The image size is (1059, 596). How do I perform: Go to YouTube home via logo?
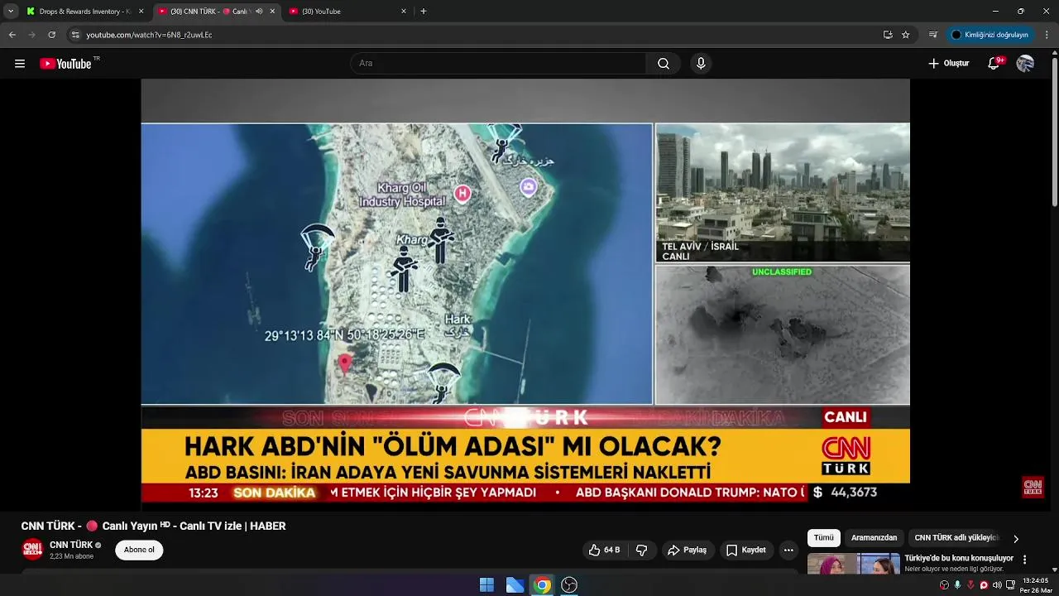click(65, 64)
